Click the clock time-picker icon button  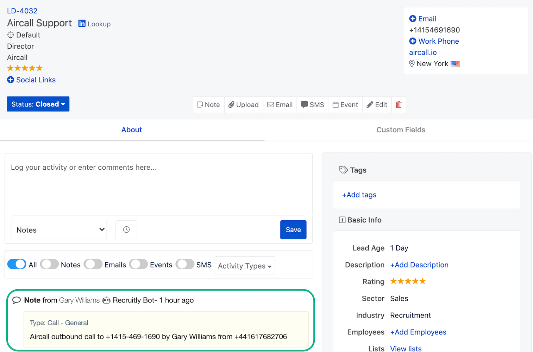(x=126, y=230)
